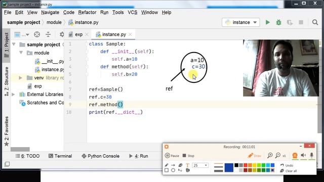Open the Refactor menu

click(87, 12)
